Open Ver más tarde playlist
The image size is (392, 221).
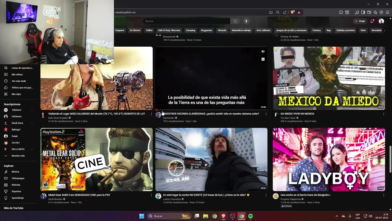[18, 81]
